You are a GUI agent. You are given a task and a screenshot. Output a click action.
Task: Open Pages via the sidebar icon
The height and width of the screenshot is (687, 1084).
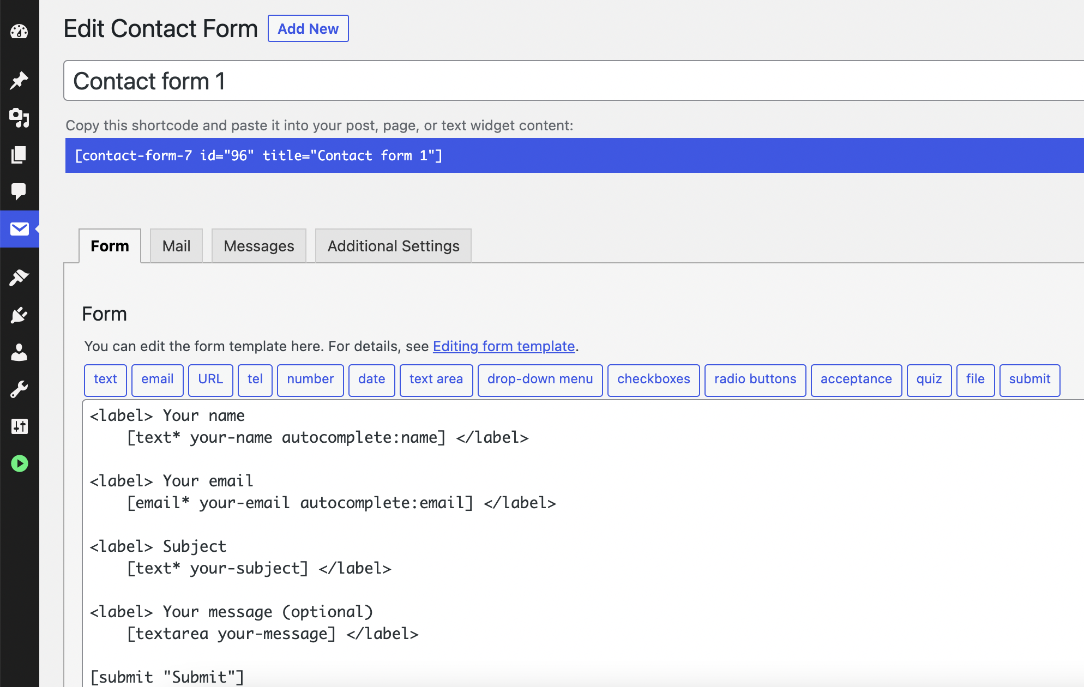click(x=19, y=154)
